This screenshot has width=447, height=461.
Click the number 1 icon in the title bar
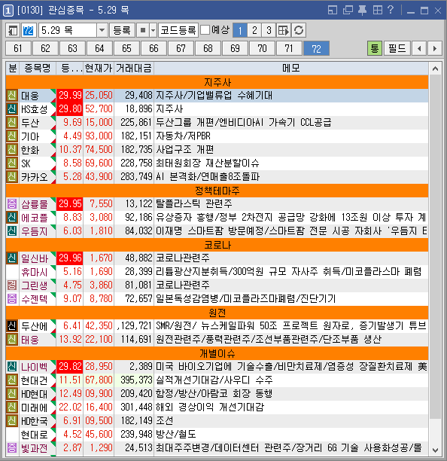[x=8, y=11]
